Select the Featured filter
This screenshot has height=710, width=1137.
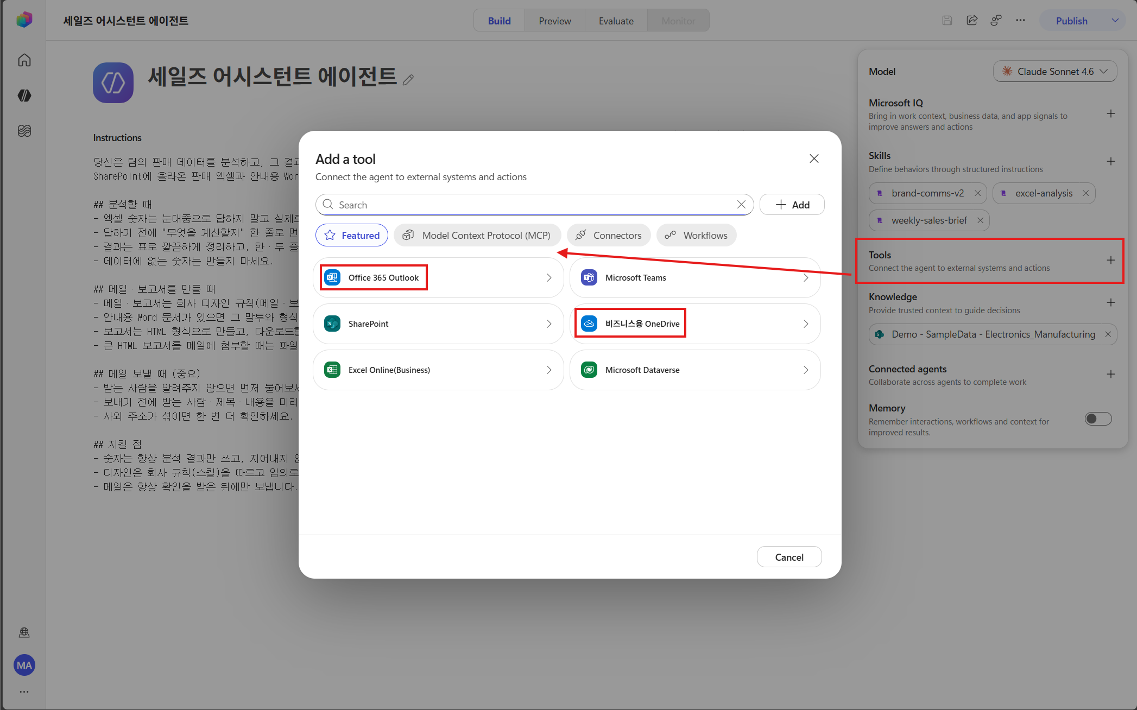352,235
